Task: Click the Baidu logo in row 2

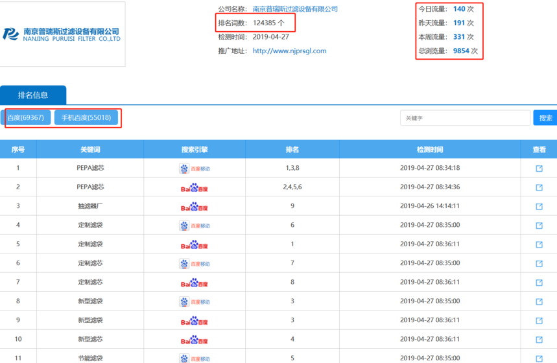Action: pyautogui.click(x=195, y=187)
